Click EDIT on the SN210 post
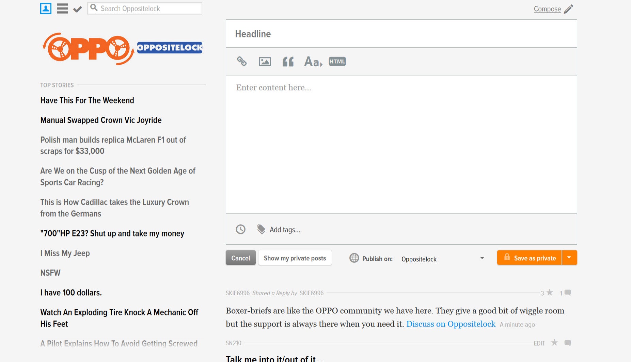Screen dimensions: 631x362 539,343
